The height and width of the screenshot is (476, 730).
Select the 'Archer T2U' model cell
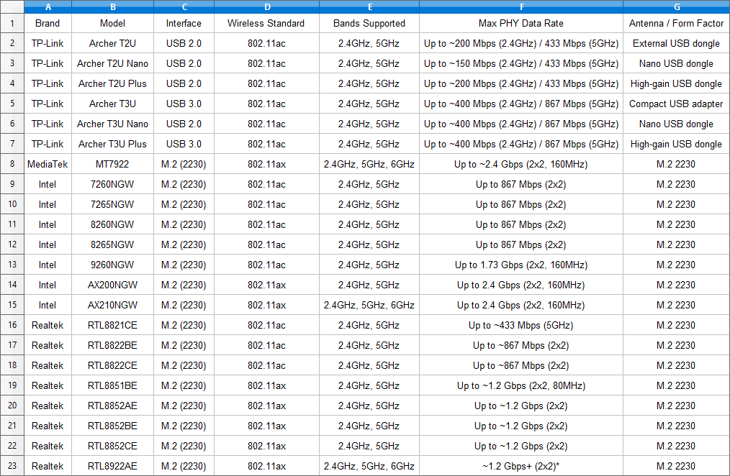[112, 43]
